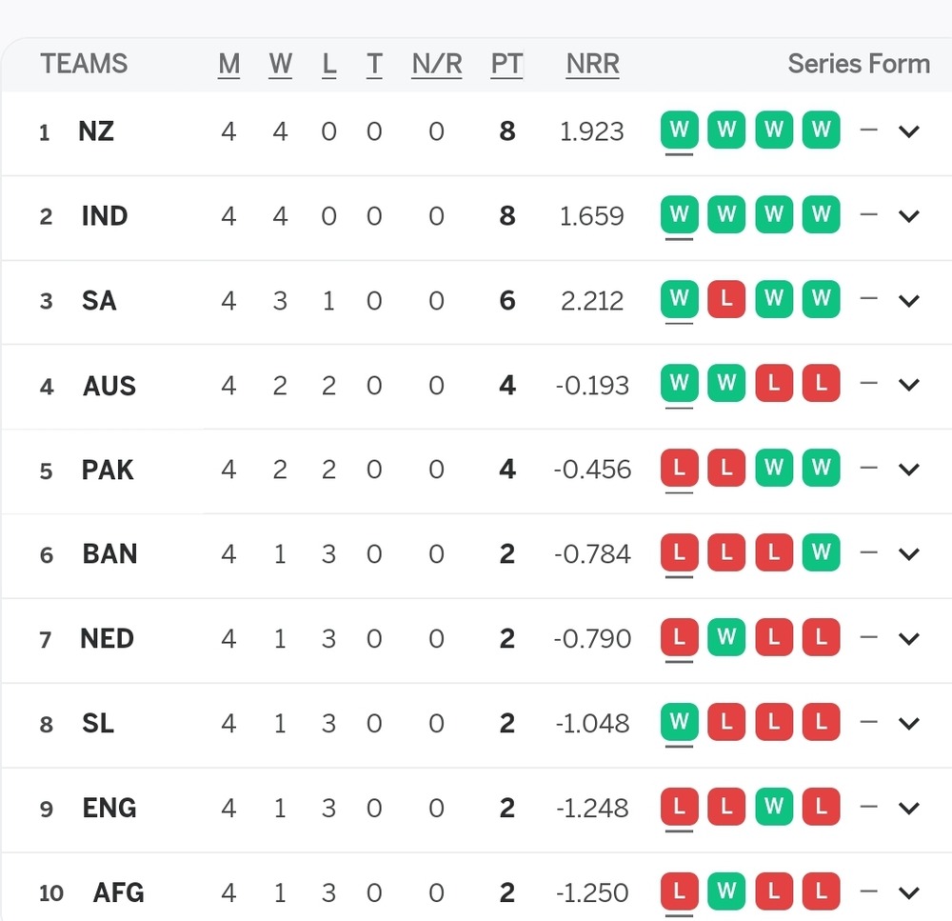The width and height of the screenshot is (952, 921).
Task: Click Sri Lanka's green win badge
Action: click(x=679, y=722)
